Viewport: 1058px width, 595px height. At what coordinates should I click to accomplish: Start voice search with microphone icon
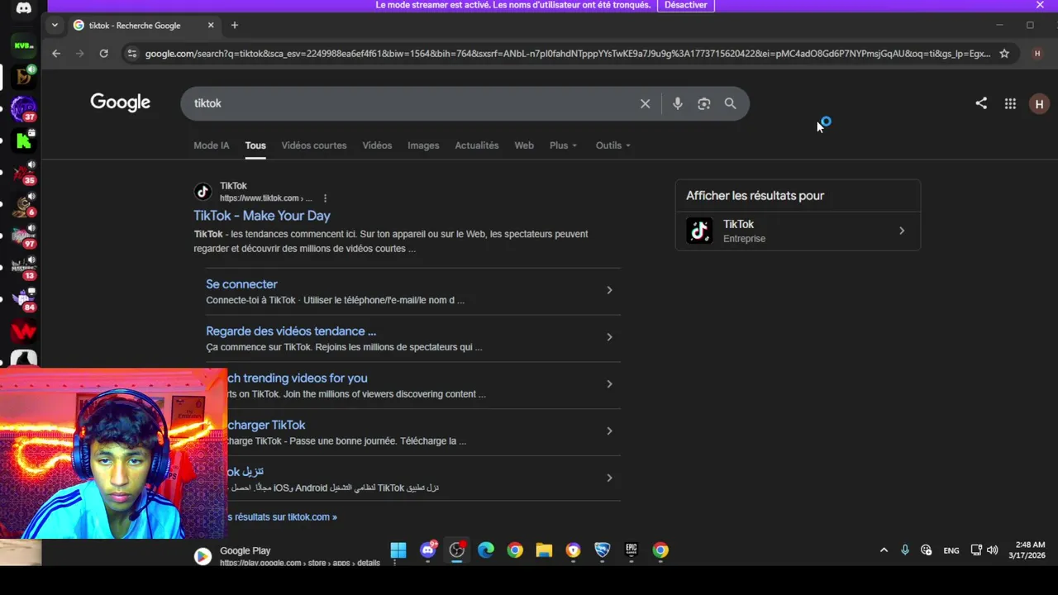click(x=677, y=103)
